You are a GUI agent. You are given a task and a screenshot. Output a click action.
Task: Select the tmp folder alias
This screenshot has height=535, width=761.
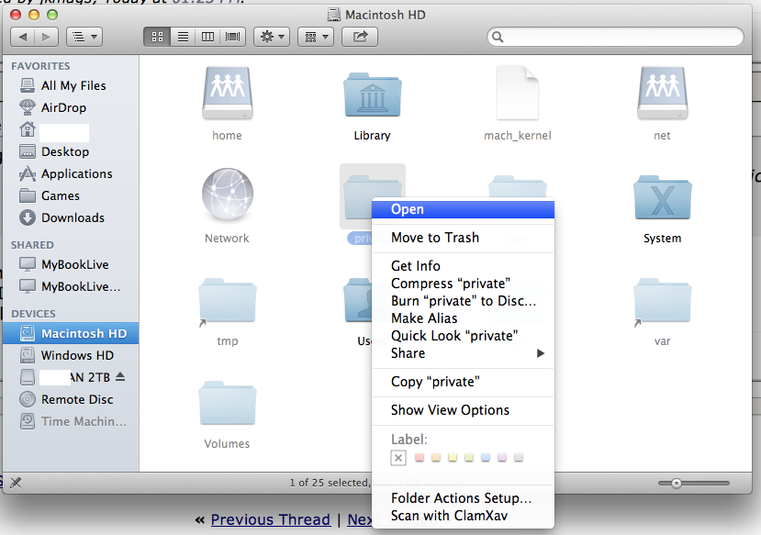[227, 301]
